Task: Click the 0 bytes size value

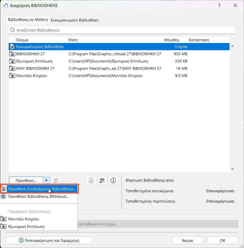Action: (181, 47)
